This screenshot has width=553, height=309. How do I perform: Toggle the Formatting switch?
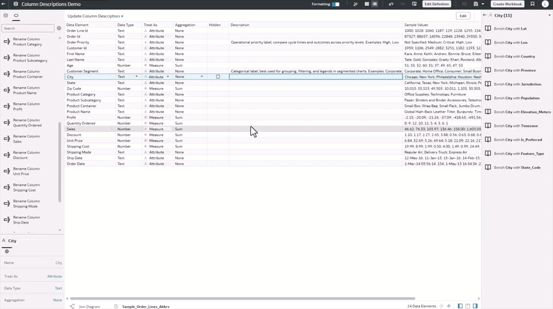point(336,4)
